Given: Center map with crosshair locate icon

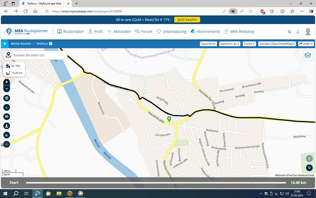Looking at the screenshot, I should coord(7,144).
